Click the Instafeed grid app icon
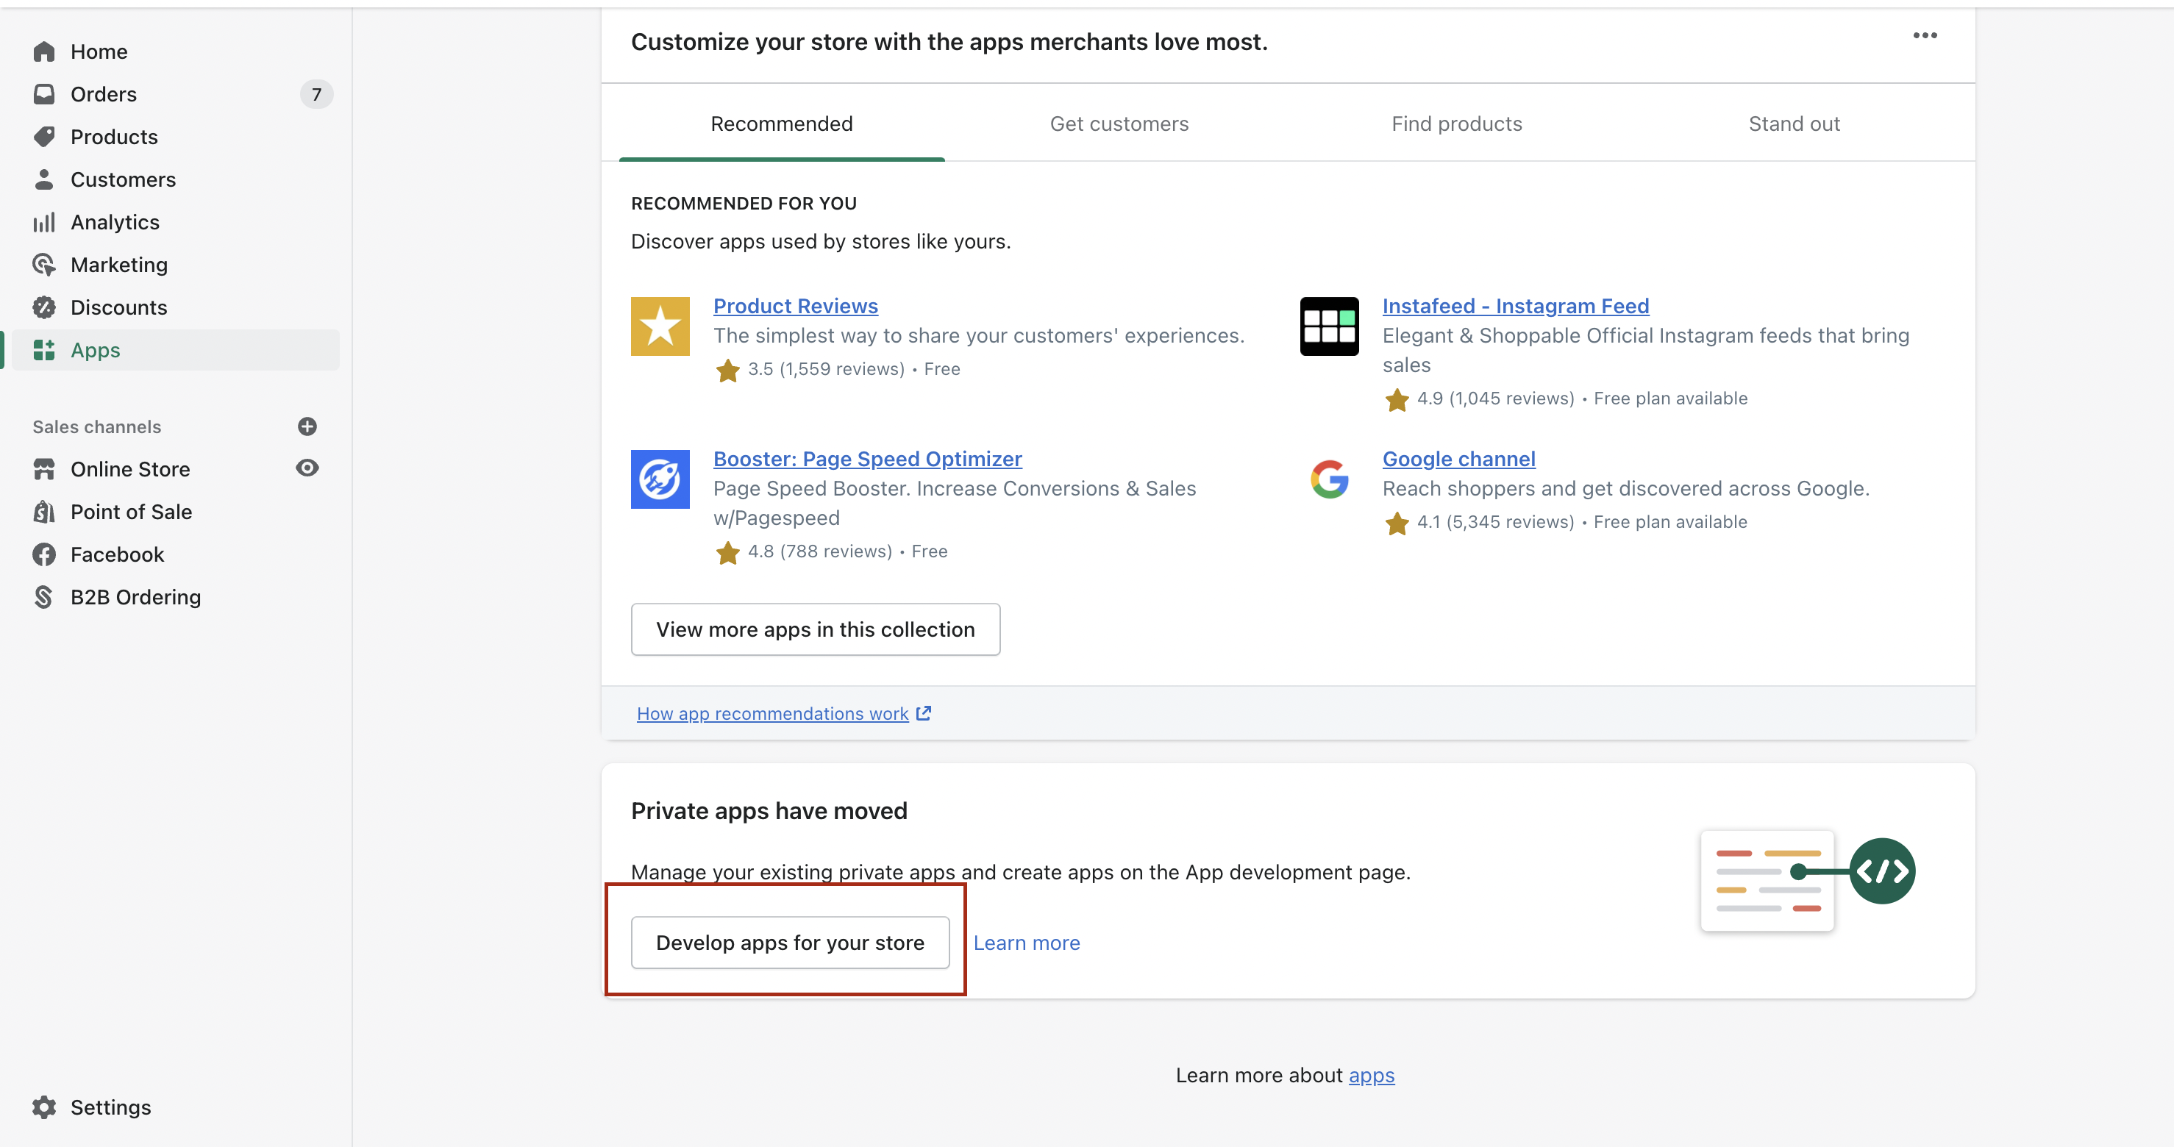 click(x=1329, y=326)
